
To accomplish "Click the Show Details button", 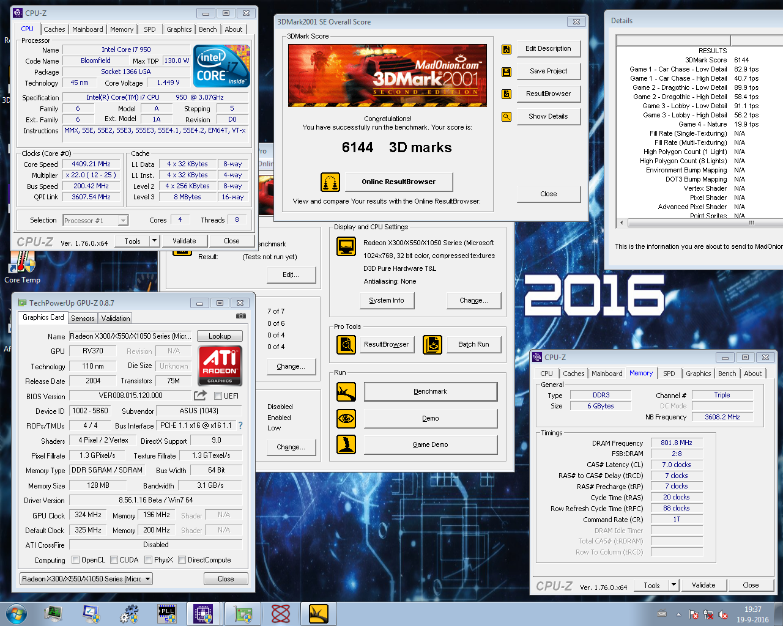I will click(x=549, y=117).
